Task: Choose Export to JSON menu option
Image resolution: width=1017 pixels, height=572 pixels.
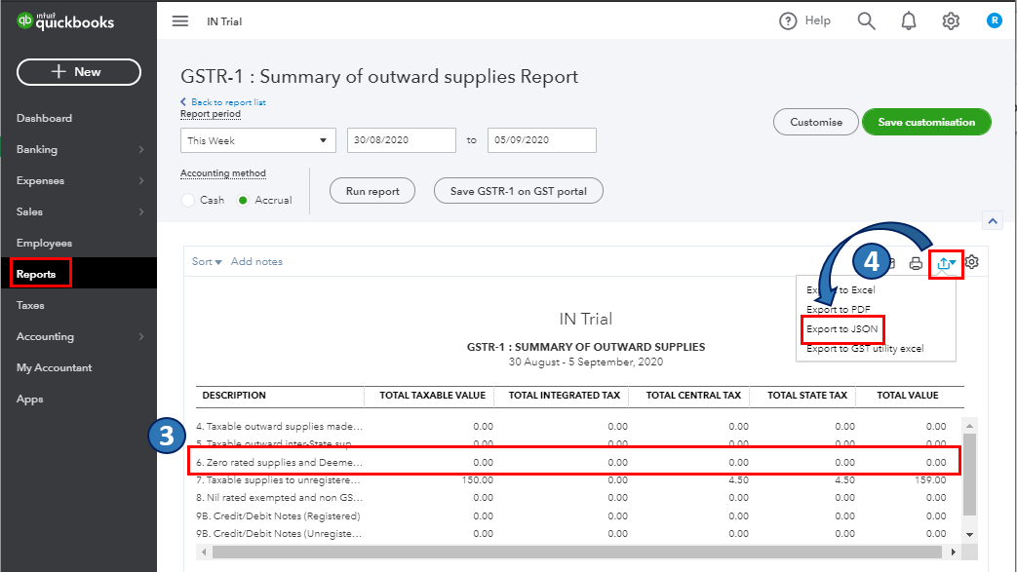Action: [841, 329]
